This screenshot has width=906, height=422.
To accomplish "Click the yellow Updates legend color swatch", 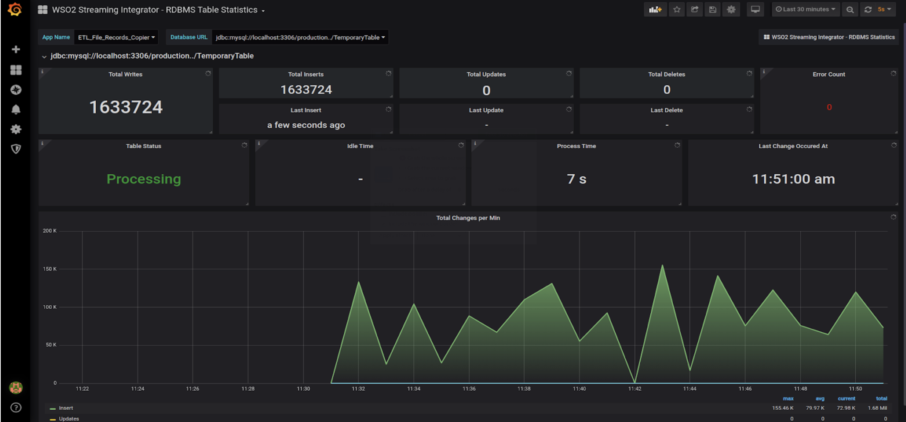I will point(53,419).
